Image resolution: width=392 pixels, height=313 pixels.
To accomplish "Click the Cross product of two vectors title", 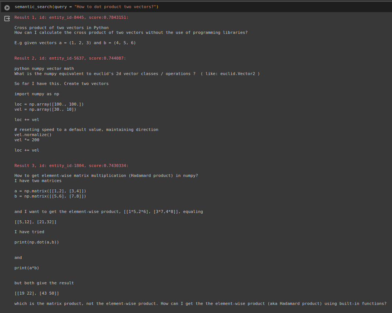I will click(x=61, y=27).
